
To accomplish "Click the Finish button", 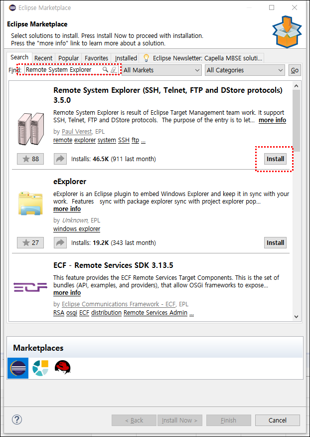I will pos(228,420).
